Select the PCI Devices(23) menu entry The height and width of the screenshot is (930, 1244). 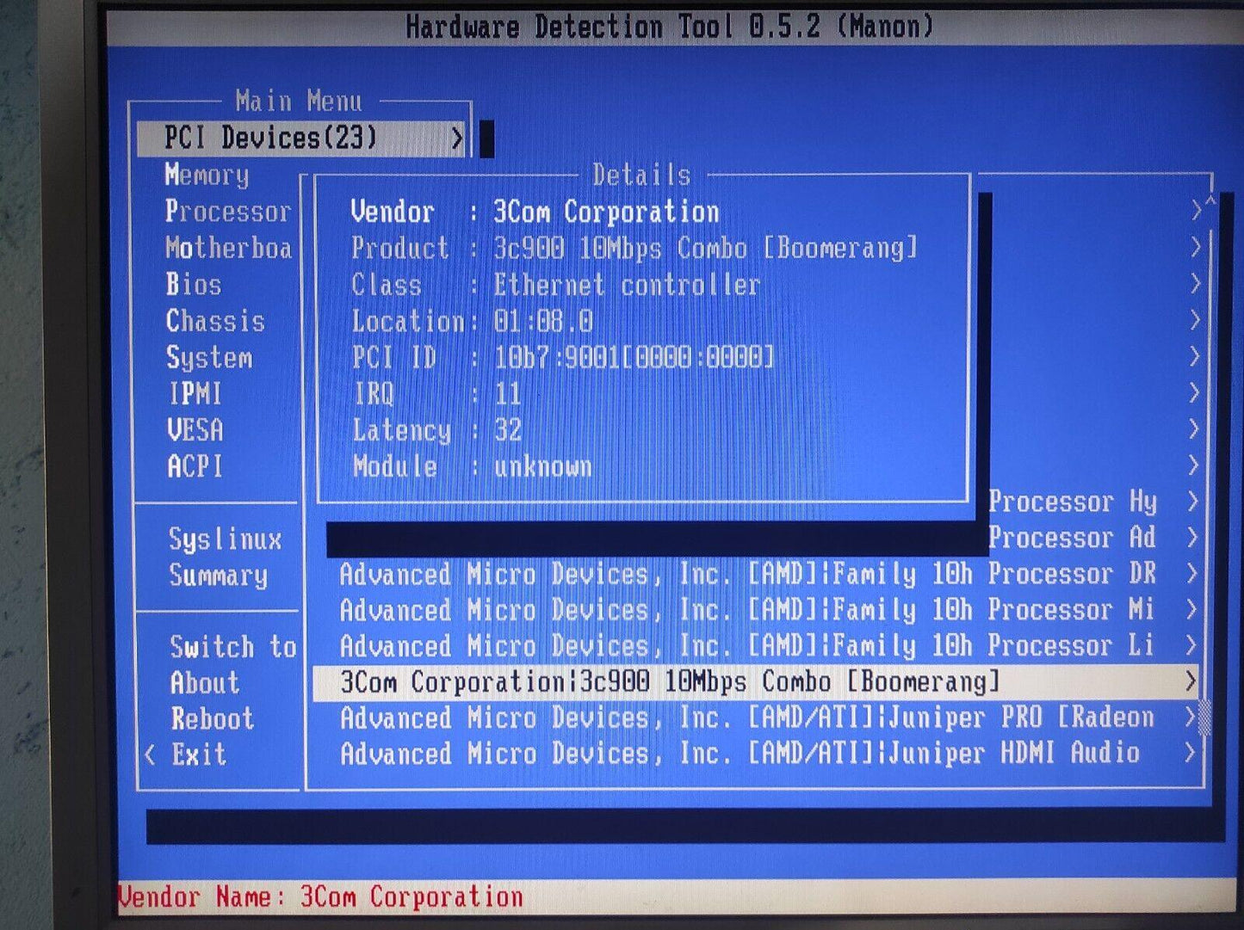point(270,139)
